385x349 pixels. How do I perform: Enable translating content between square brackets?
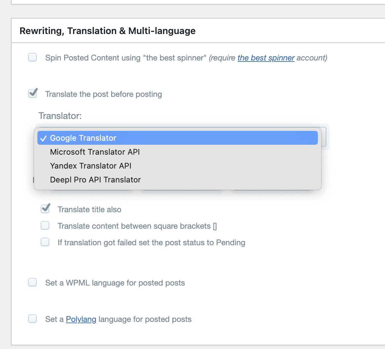[45, 226]
